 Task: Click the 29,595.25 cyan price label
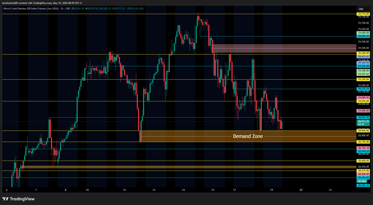coord(363,36)
